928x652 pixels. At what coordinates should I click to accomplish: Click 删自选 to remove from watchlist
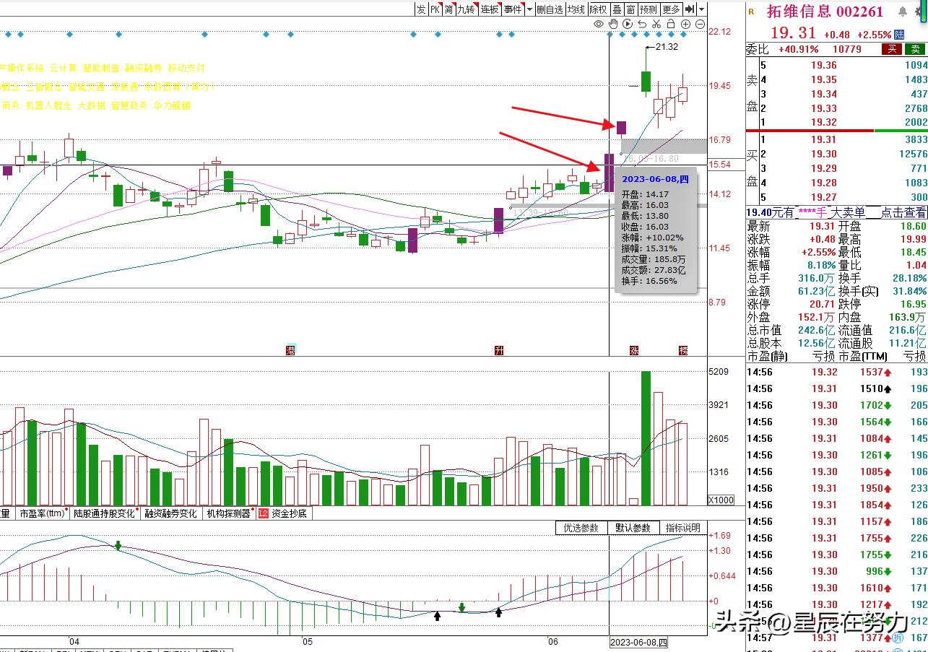[550, 9]
